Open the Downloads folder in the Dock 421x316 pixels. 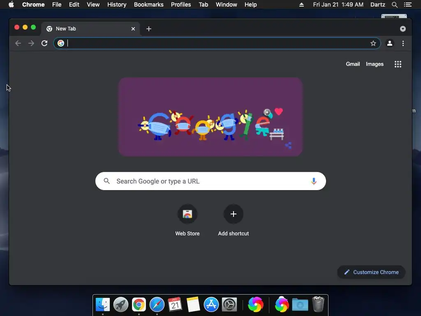tap(300, 304)
